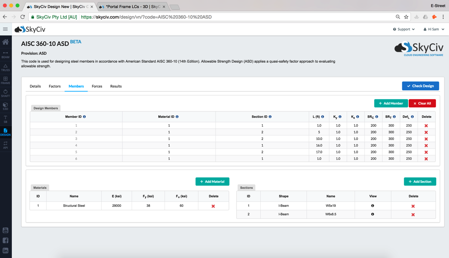This screenshot has width=449, height=258.
Task: Switch to Portal Frame LCs browser tab
Action: tap(132, 7)
